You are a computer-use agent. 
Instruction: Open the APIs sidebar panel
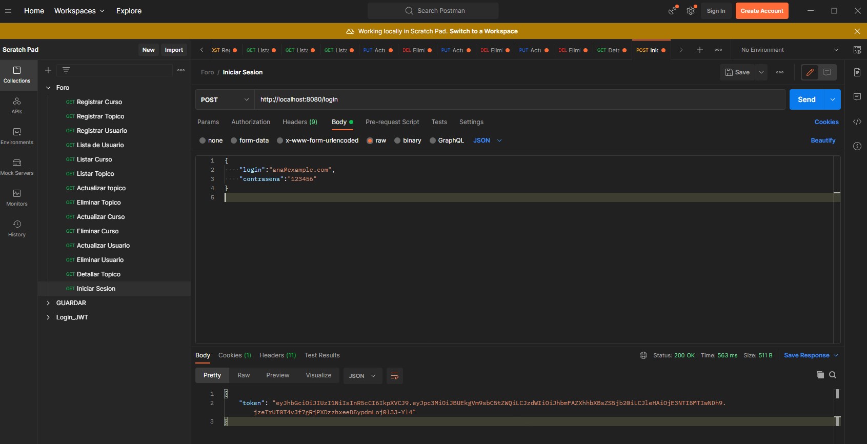coord(17,106)
